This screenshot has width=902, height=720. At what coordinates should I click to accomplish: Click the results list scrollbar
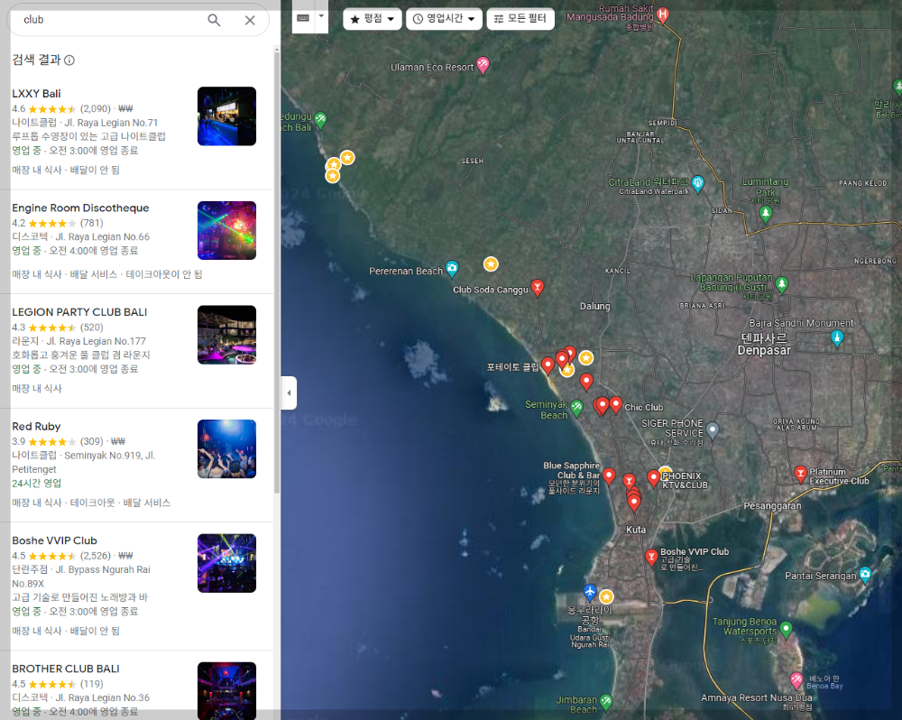click(x=277, y=271)
